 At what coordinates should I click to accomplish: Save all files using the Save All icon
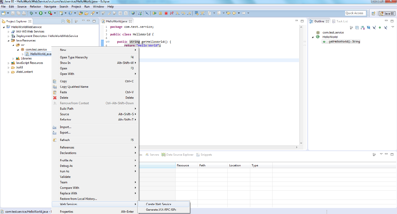click(x=18, y=13)
